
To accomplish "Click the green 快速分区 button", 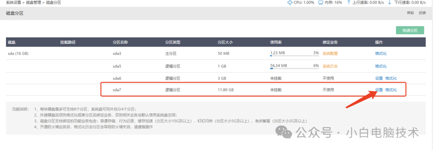I will tap(410, 30).
